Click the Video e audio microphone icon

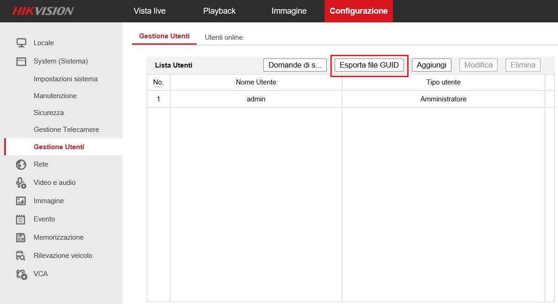coord(21,183)
